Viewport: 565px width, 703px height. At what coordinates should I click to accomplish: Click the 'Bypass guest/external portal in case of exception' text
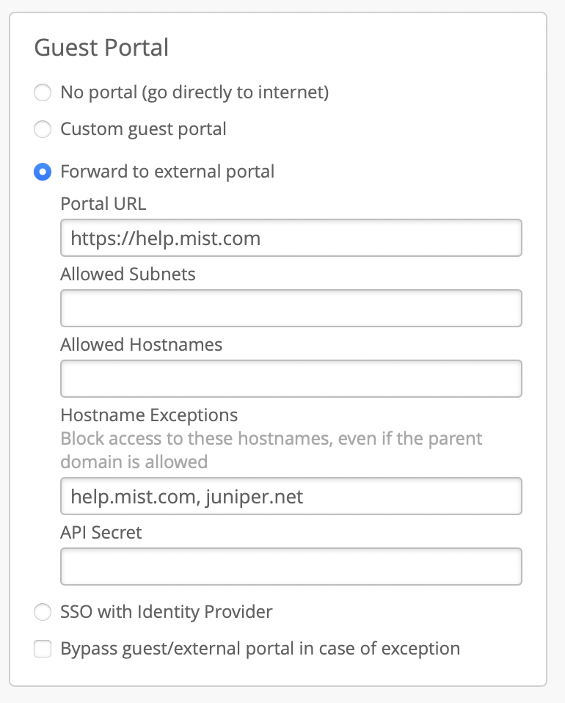260,649
